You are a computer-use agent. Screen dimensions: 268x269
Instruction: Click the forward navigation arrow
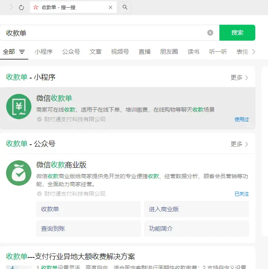(11, 7)
